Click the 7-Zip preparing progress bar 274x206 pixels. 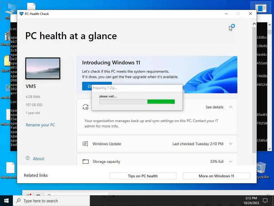tap(137, 102)
